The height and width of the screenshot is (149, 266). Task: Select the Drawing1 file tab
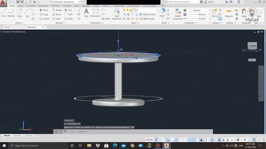(32, 27)
